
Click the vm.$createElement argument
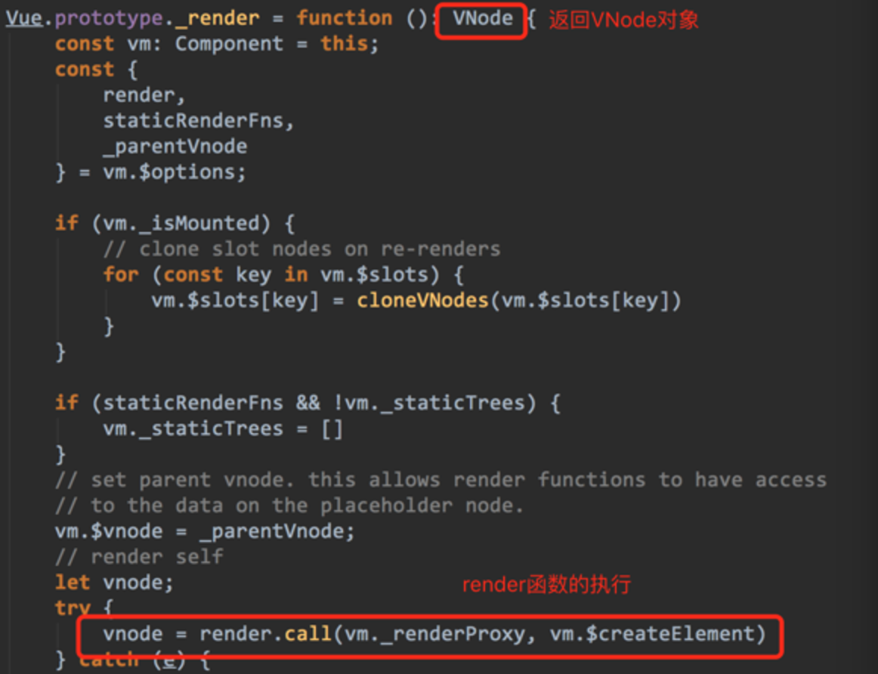point(651,634)
